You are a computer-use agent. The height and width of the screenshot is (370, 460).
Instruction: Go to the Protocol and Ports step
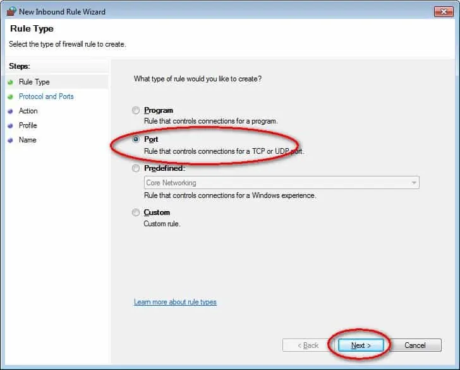(x=46, y=96)
